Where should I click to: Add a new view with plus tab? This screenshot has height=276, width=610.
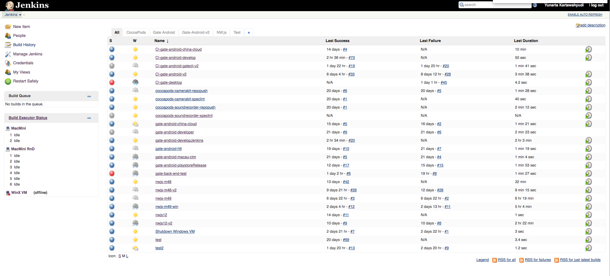point(249,32)
